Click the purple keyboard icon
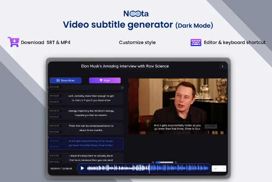 click(196, 42)
